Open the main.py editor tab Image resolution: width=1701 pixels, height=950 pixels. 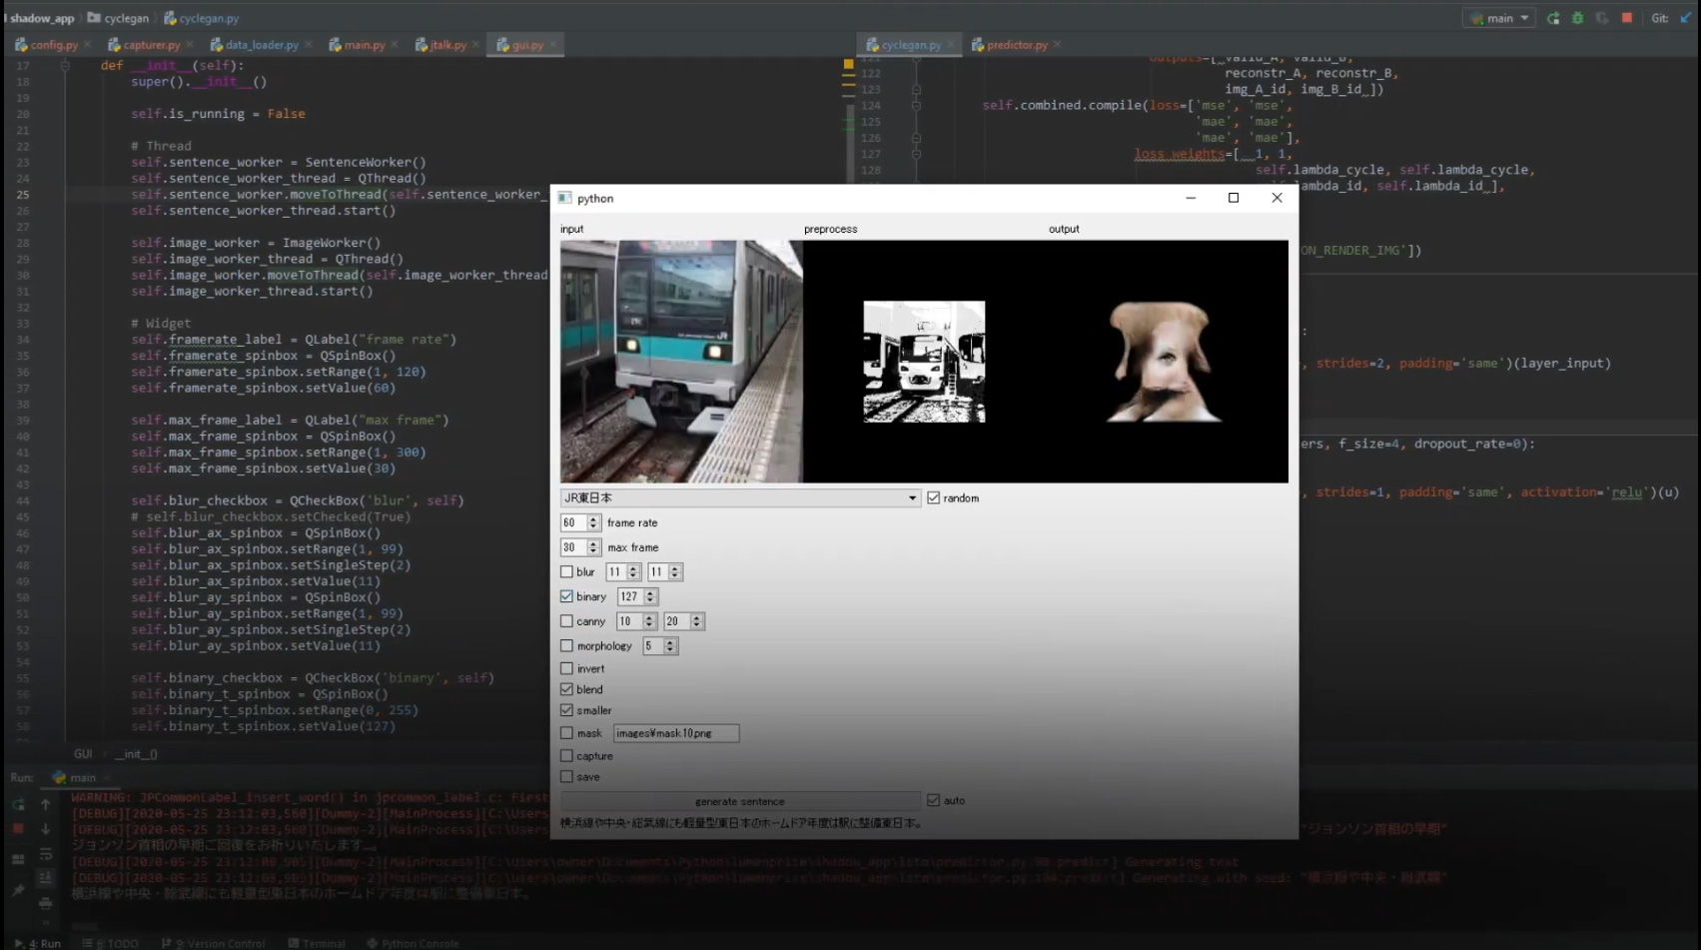pos(364,45)
